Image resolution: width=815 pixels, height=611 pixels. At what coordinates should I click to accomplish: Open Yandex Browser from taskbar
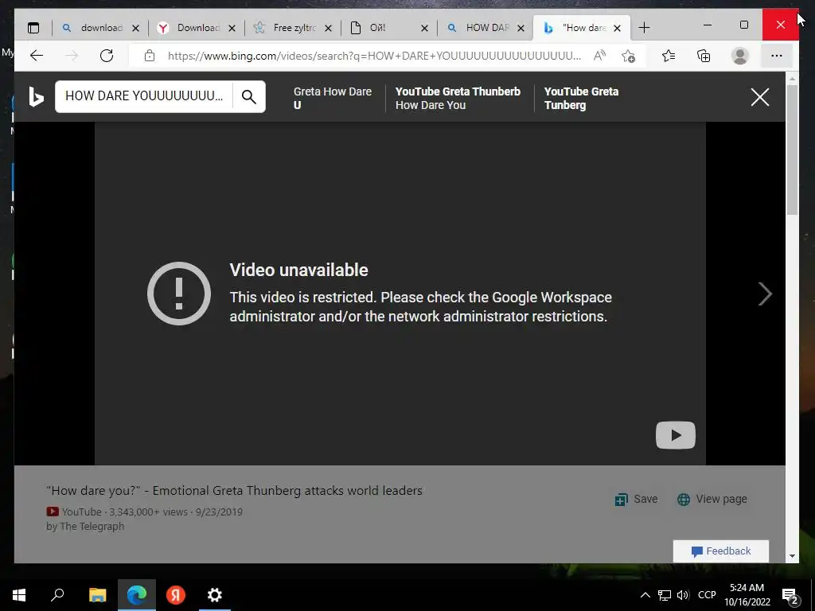coord(176,595)
